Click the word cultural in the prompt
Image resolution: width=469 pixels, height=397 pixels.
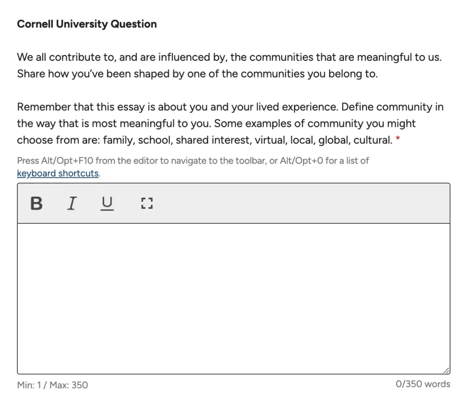tap(373, 140)
